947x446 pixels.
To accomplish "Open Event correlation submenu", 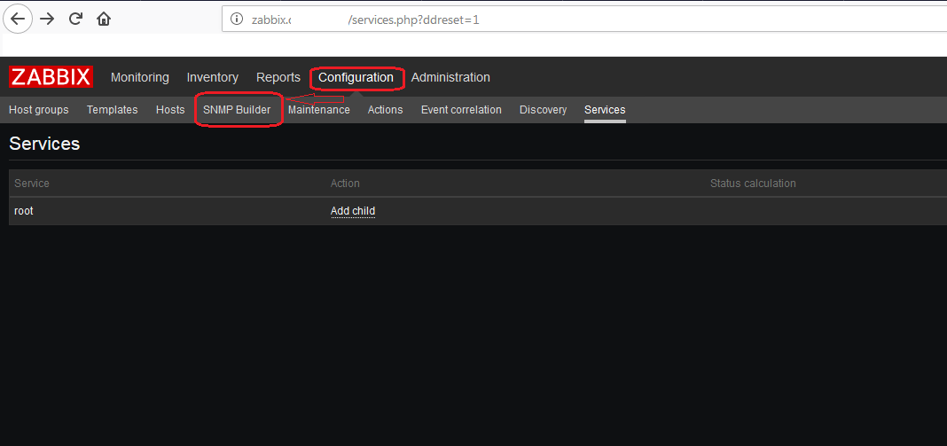I will 461,110.
